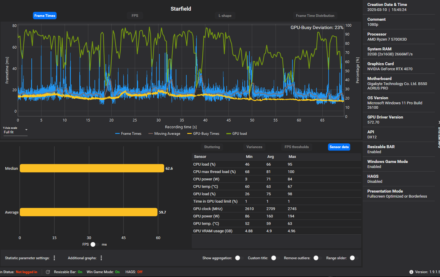Click Time in GPU load limit (%) row

coord(276,201)
